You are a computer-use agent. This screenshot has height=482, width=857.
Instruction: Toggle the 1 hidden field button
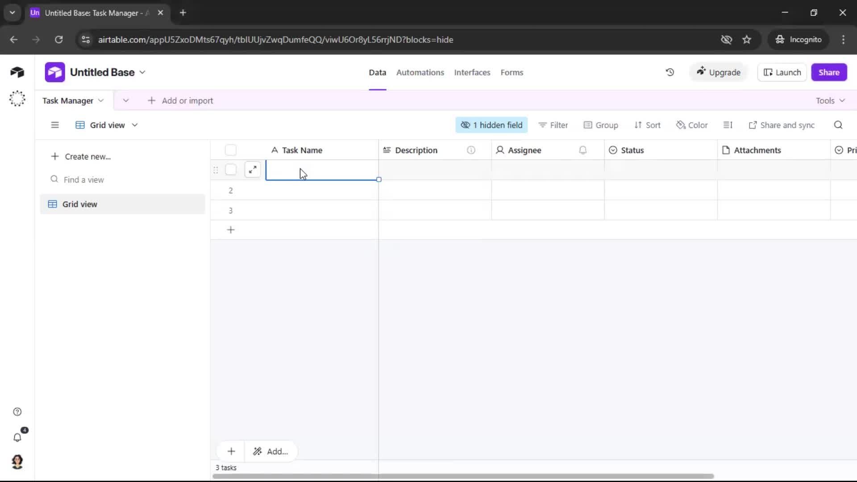coord(491,125)
